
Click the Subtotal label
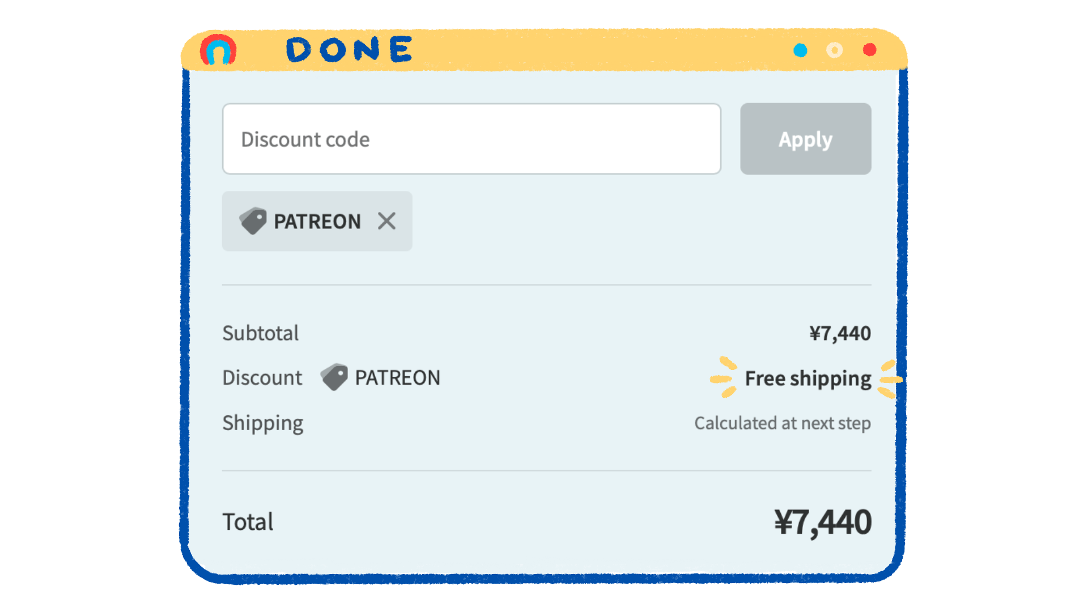pos(260,333)
